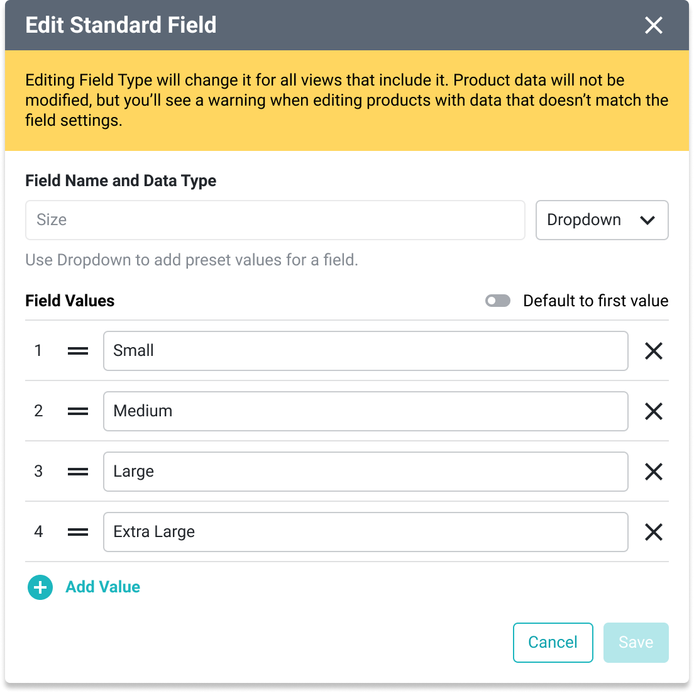Save the field changes

636,642
